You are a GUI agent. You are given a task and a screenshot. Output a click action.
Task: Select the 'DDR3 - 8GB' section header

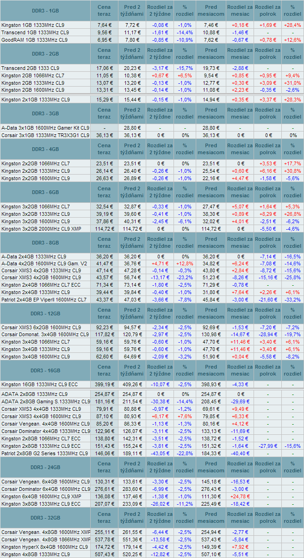point(45,243)
